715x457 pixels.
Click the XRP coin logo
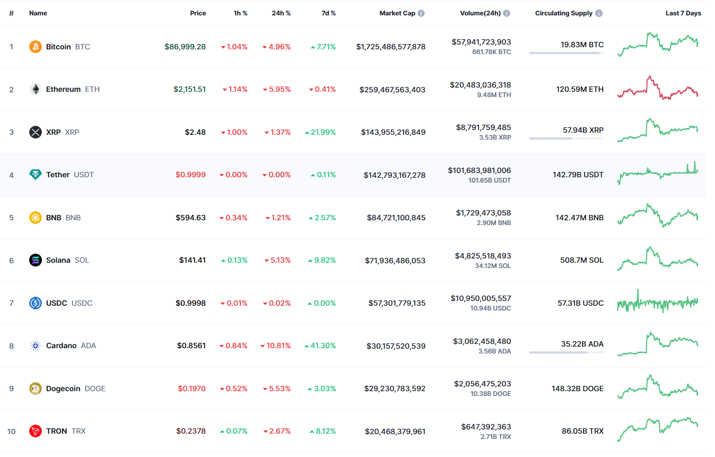pos(36,132)
